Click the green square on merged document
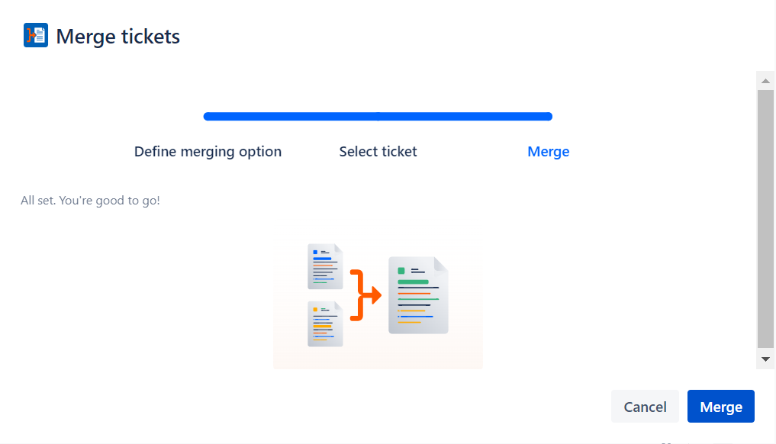776x444 pixels. coord(401,271)
